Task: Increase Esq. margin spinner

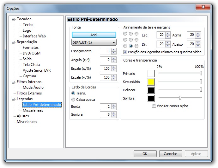Action: click(168, 34)
